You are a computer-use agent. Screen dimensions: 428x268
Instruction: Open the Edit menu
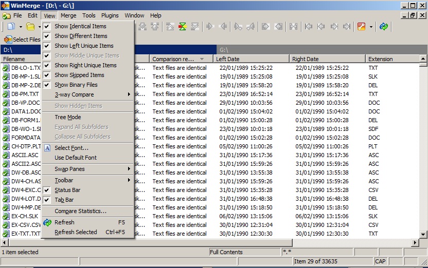click(x=32, y=15)
